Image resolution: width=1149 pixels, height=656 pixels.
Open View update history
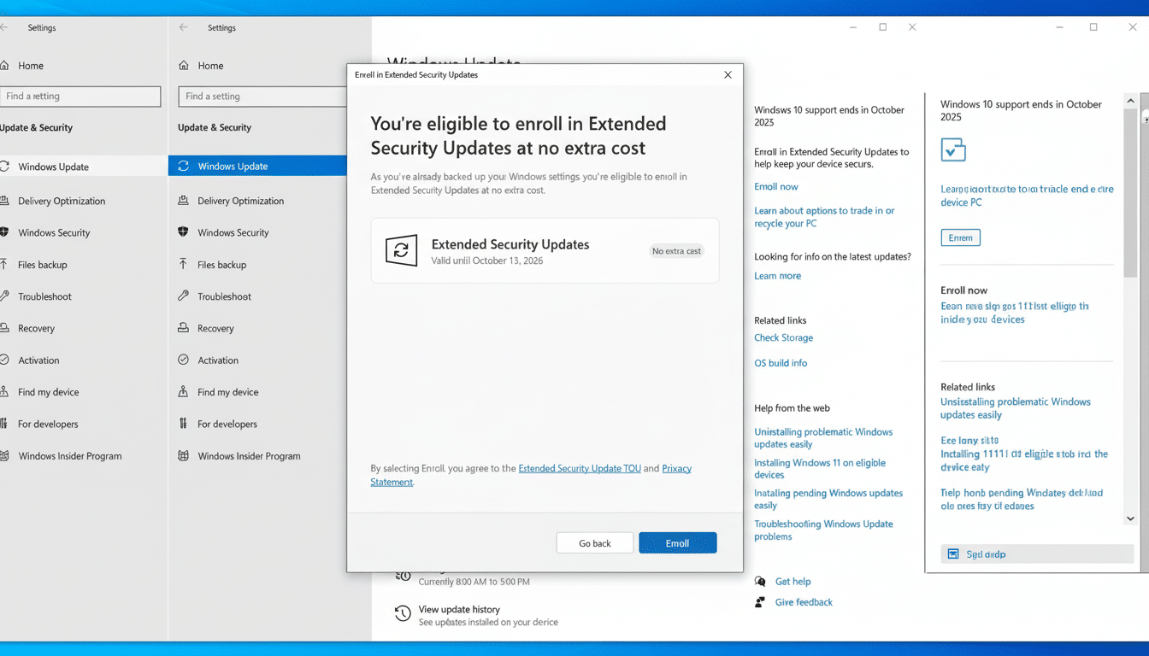[x=459, y=609]
